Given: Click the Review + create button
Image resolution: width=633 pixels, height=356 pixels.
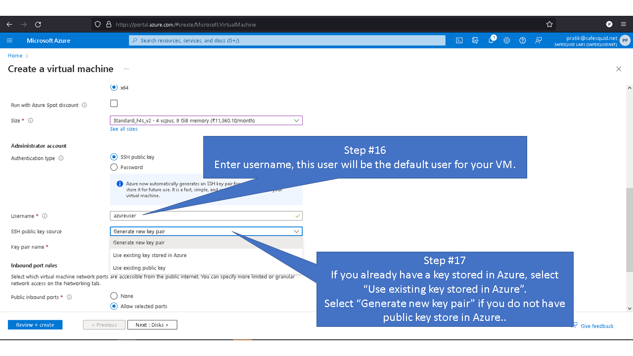Looking at the screenshot, I should point(35,325).
